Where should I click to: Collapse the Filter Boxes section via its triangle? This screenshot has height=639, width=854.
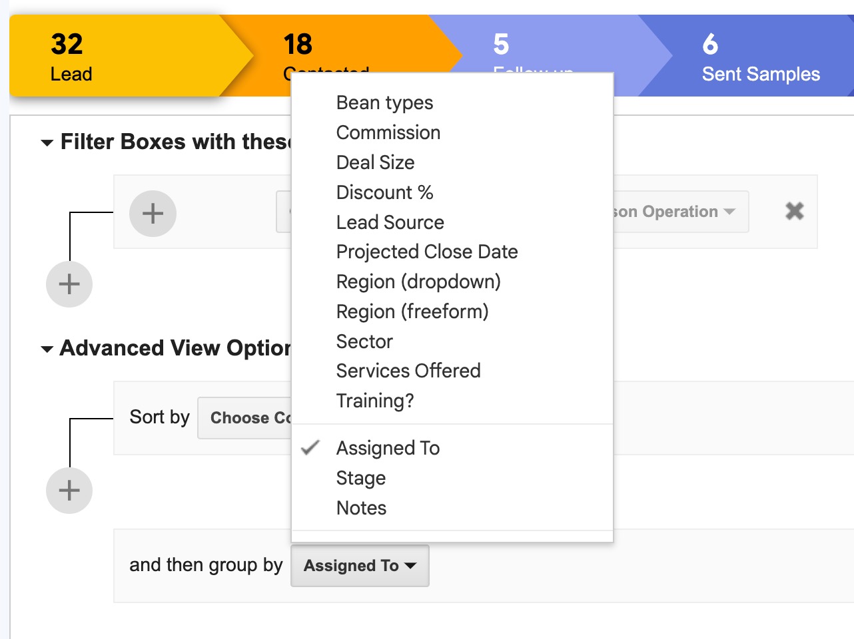(x=46, y=142)
